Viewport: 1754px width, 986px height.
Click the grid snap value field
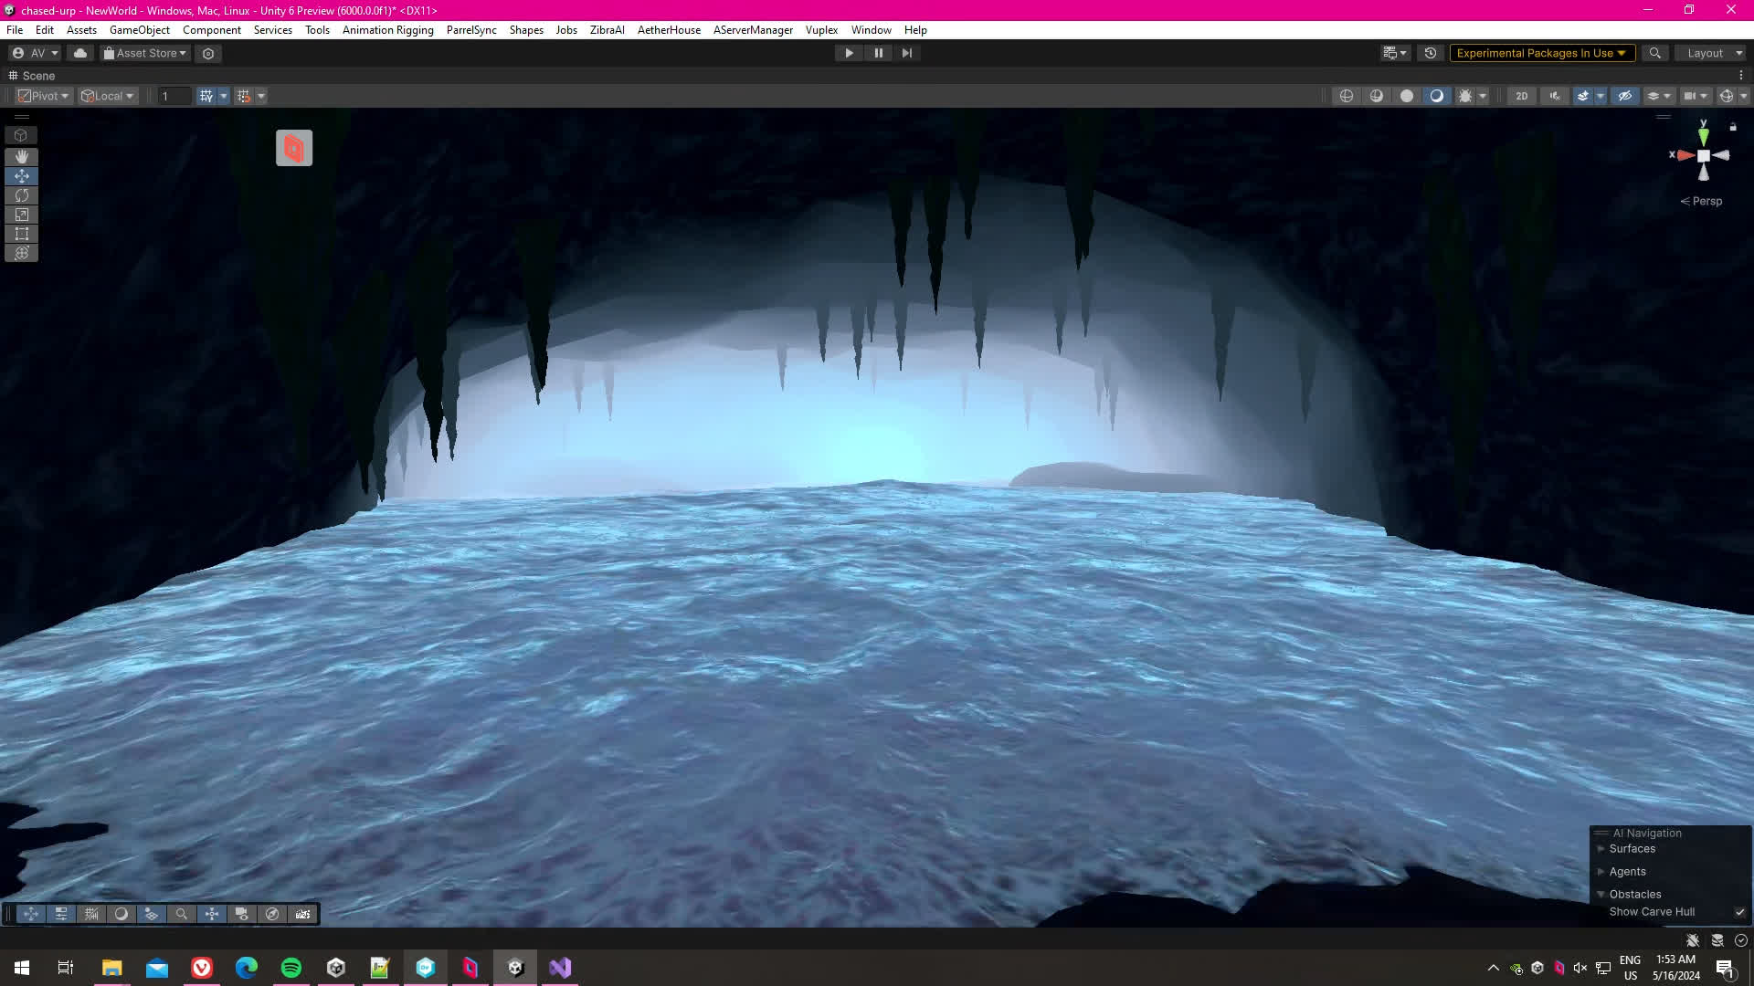pos(174,96)
